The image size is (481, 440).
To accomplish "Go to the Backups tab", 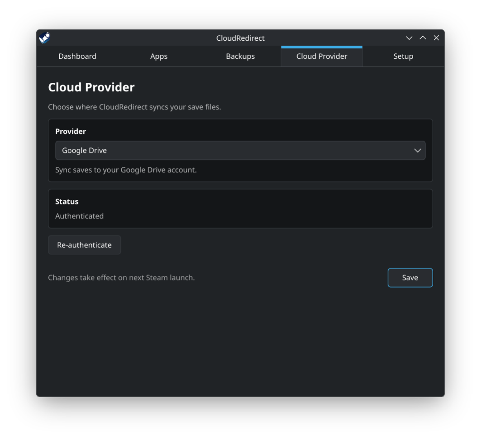I will coord(240,57).
